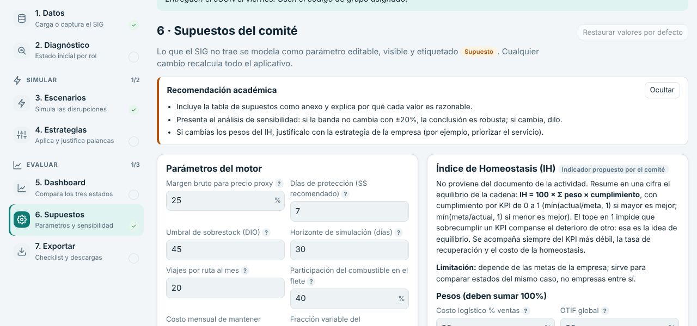Open help tooltip for Costo logístico % ventas
This screenshot has height=326, width=697.
(x=526, y=311)
